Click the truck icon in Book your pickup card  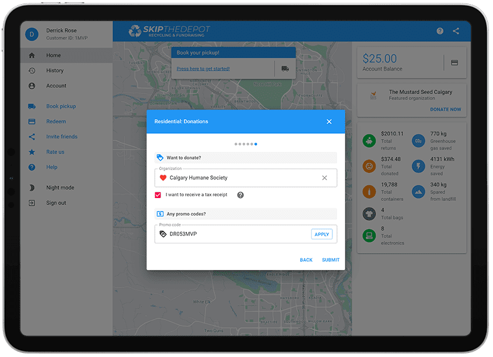tap(285, 69)
